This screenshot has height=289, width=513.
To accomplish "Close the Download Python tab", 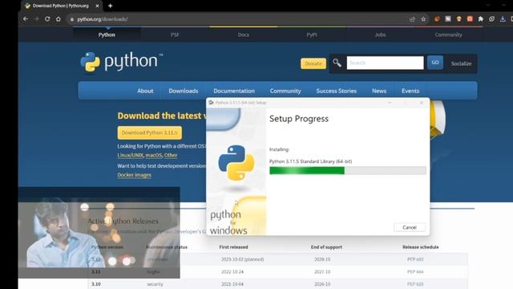I will [97, 6].
